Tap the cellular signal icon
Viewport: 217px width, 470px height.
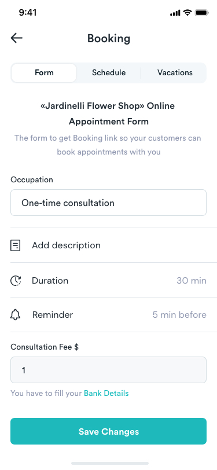point(175,13)
